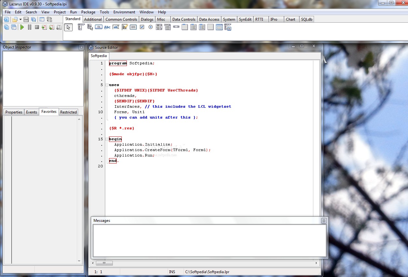The image size is (408, 277).
Task: Select the TMemo component icon
Action: pyautogui.click(x=125, y=27)
